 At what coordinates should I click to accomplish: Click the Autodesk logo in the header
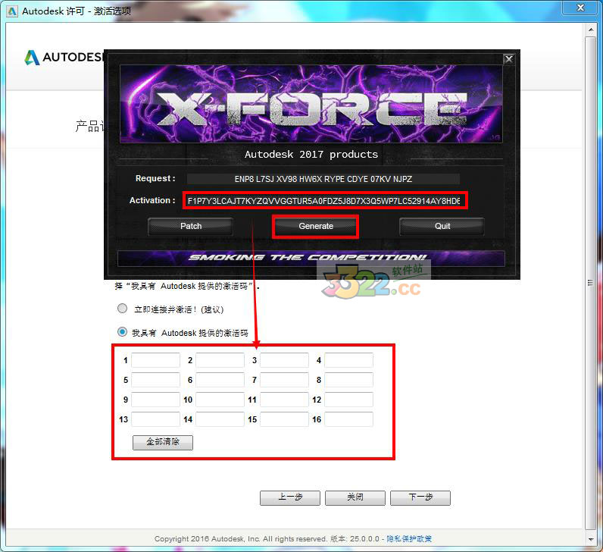[64, 58]
